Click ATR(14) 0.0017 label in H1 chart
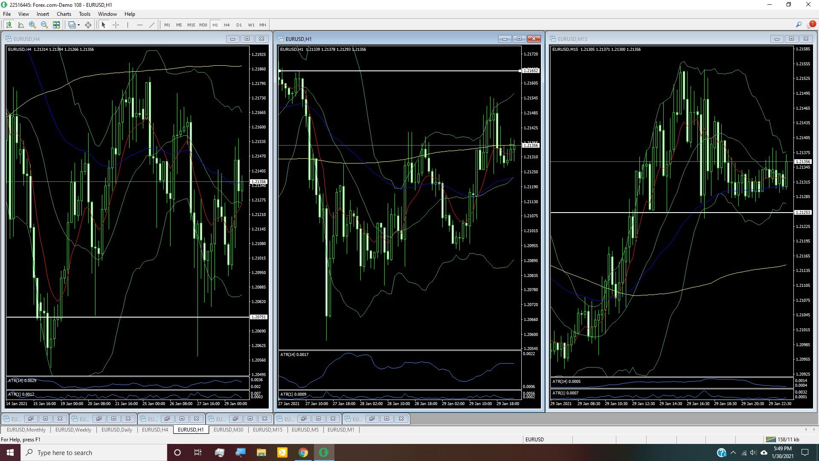 pyautogui.click(x=294, y=354)
